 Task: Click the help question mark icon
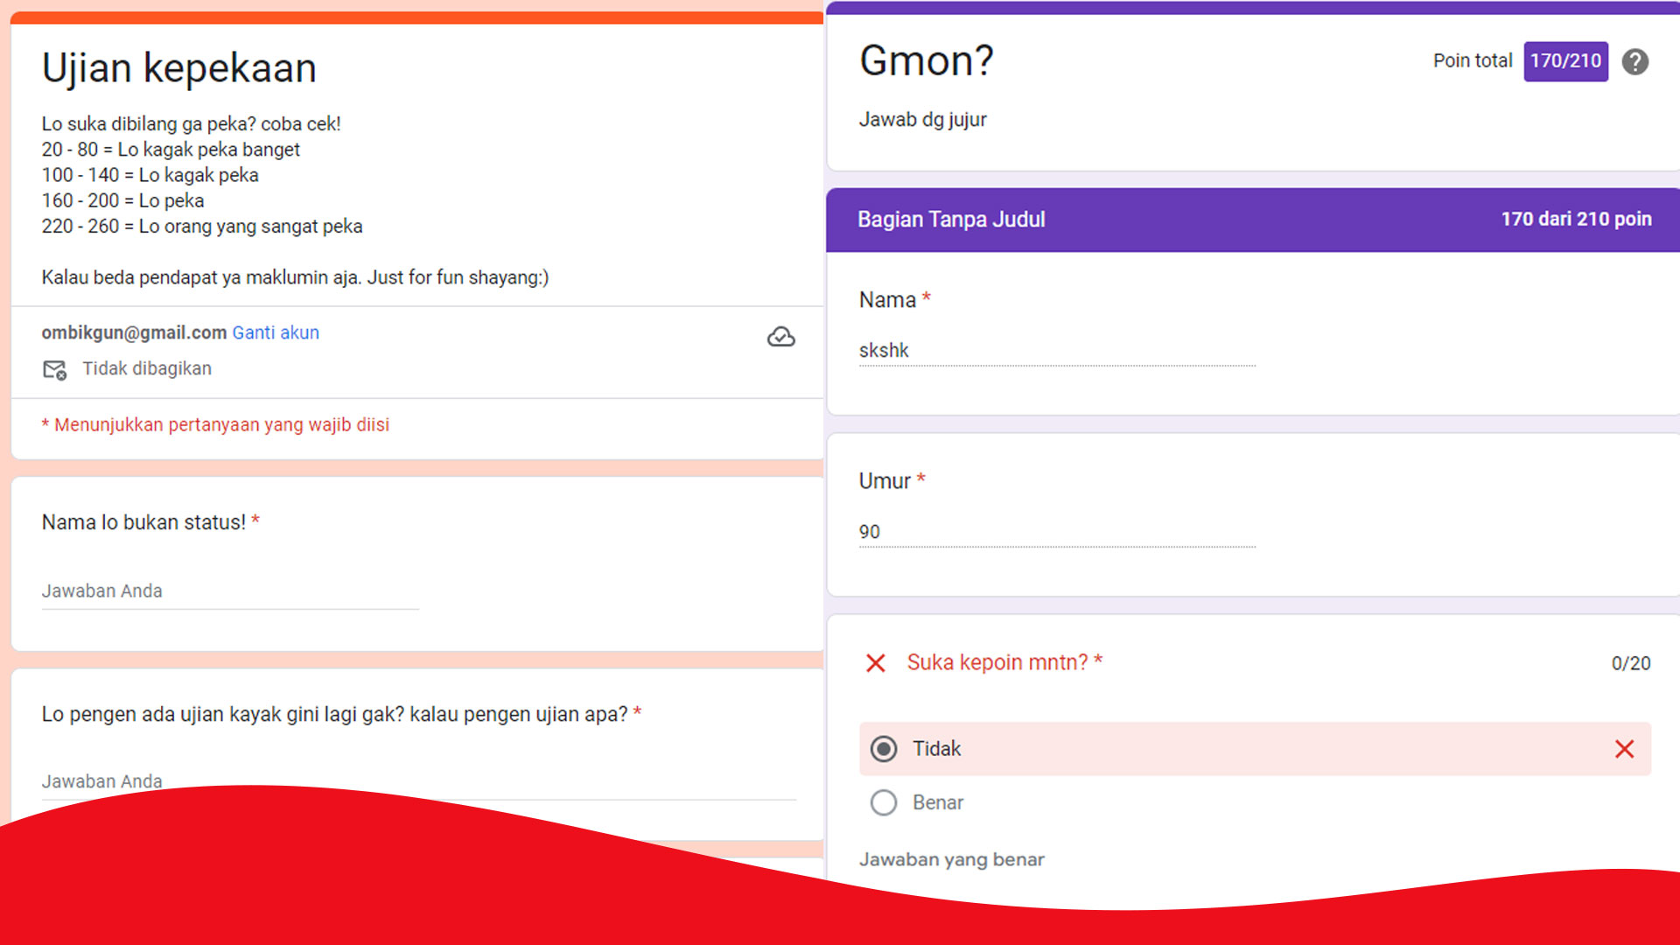coord(1634,61)
